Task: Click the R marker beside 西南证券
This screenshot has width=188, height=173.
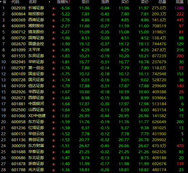Action: 54,21
